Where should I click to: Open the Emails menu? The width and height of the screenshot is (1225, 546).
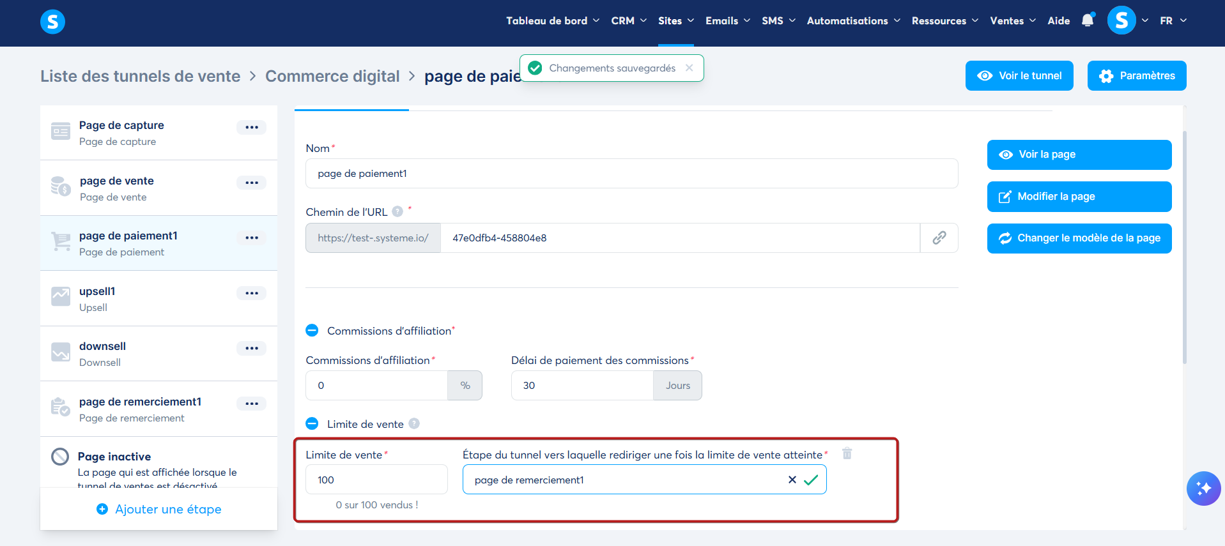[728, 20]
